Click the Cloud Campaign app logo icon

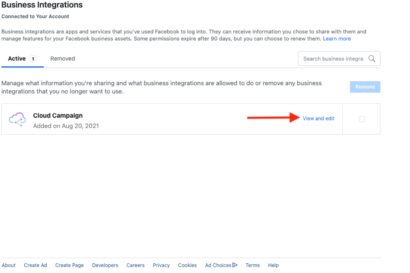[x=17, y=119]
